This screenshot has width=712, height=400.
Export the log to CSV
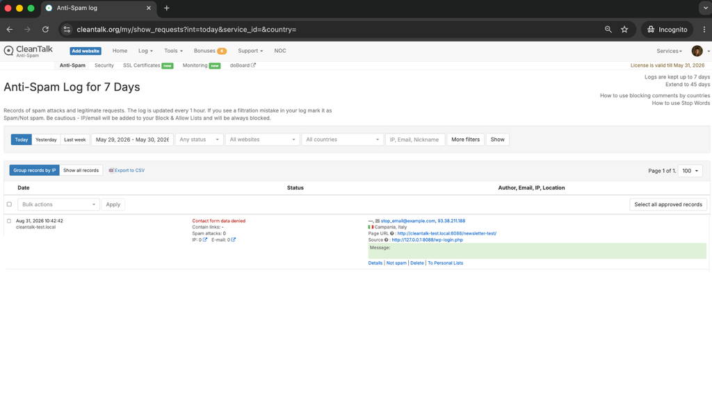(x=127, y=171)
